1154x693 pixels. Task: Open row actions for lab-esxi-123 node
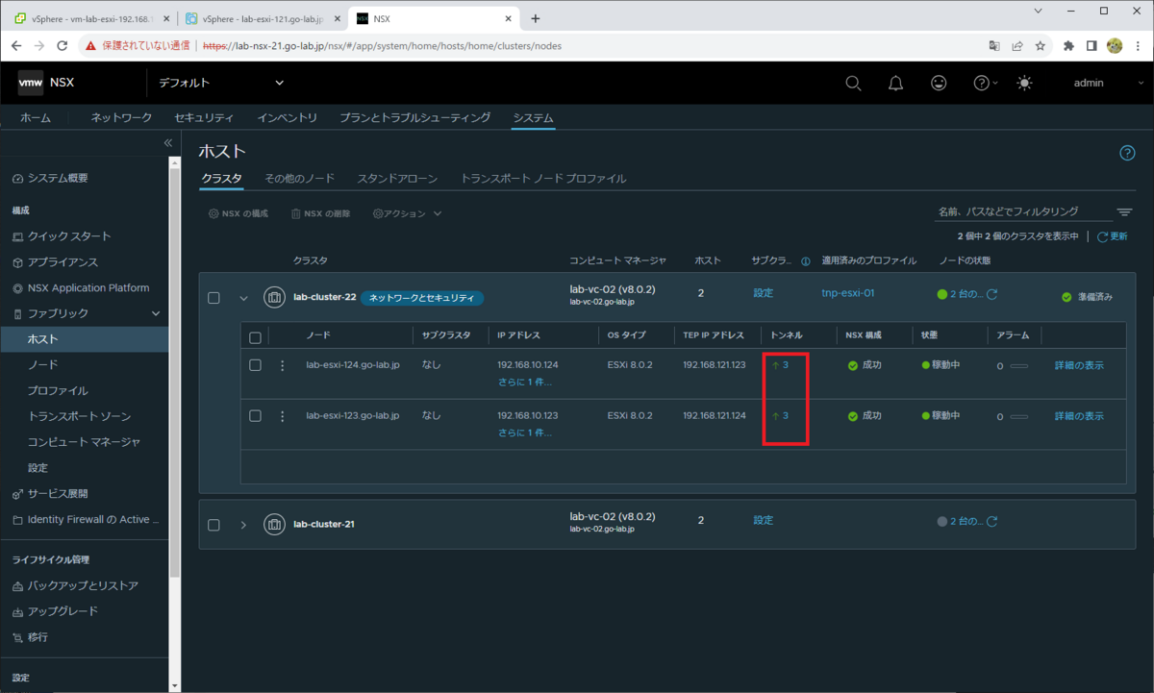coord(282,416)
